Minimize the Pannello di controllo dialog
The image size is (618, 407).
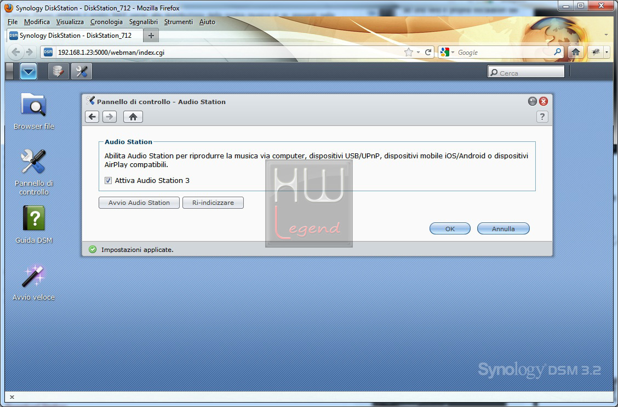[x=532, y=101]
